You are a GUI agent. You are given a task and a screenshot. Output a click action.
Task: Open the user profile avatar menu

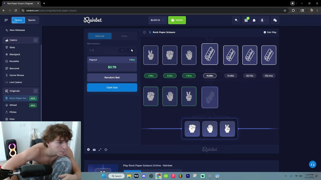coord(262,20)
